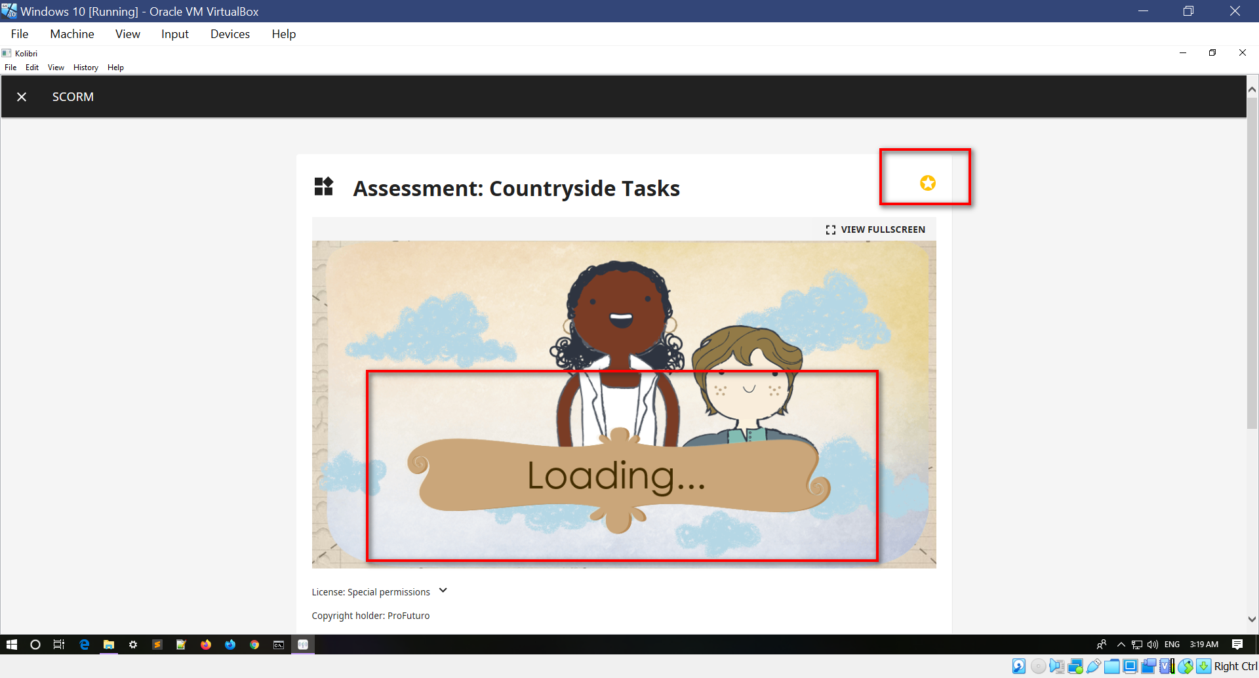Open the VirtualBox Devices menu
Screen dimensions: 1259x678
tap(230, 34)
